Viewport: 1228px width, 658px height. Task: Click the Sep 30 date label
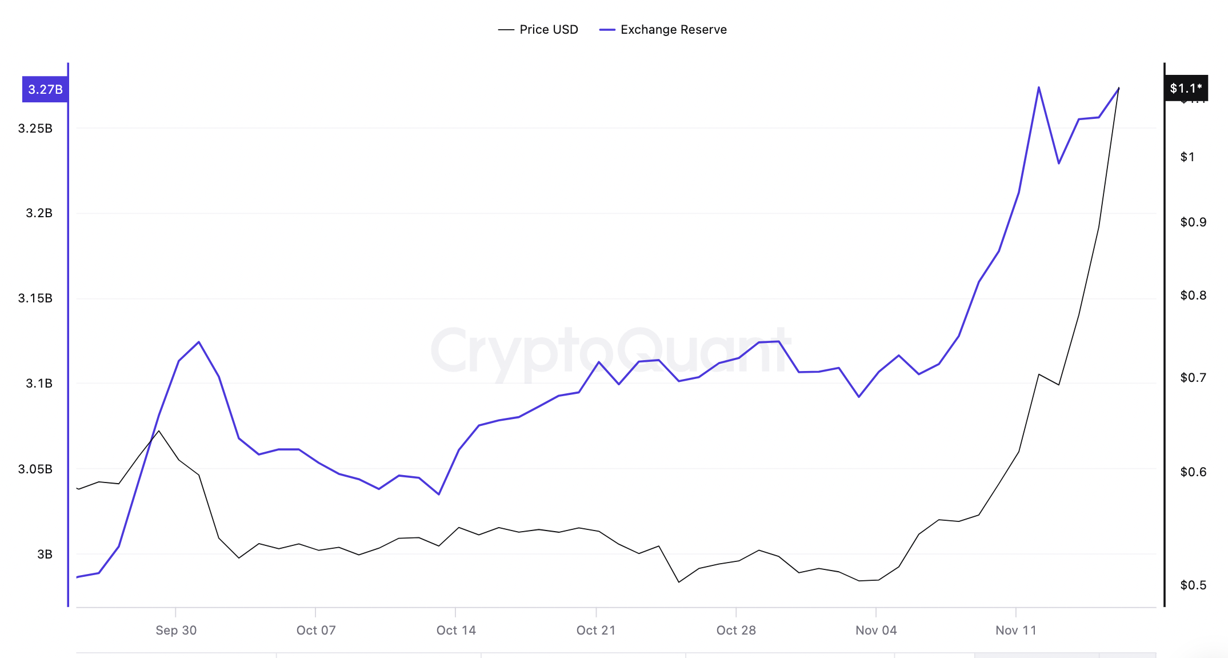coord(176,630)
